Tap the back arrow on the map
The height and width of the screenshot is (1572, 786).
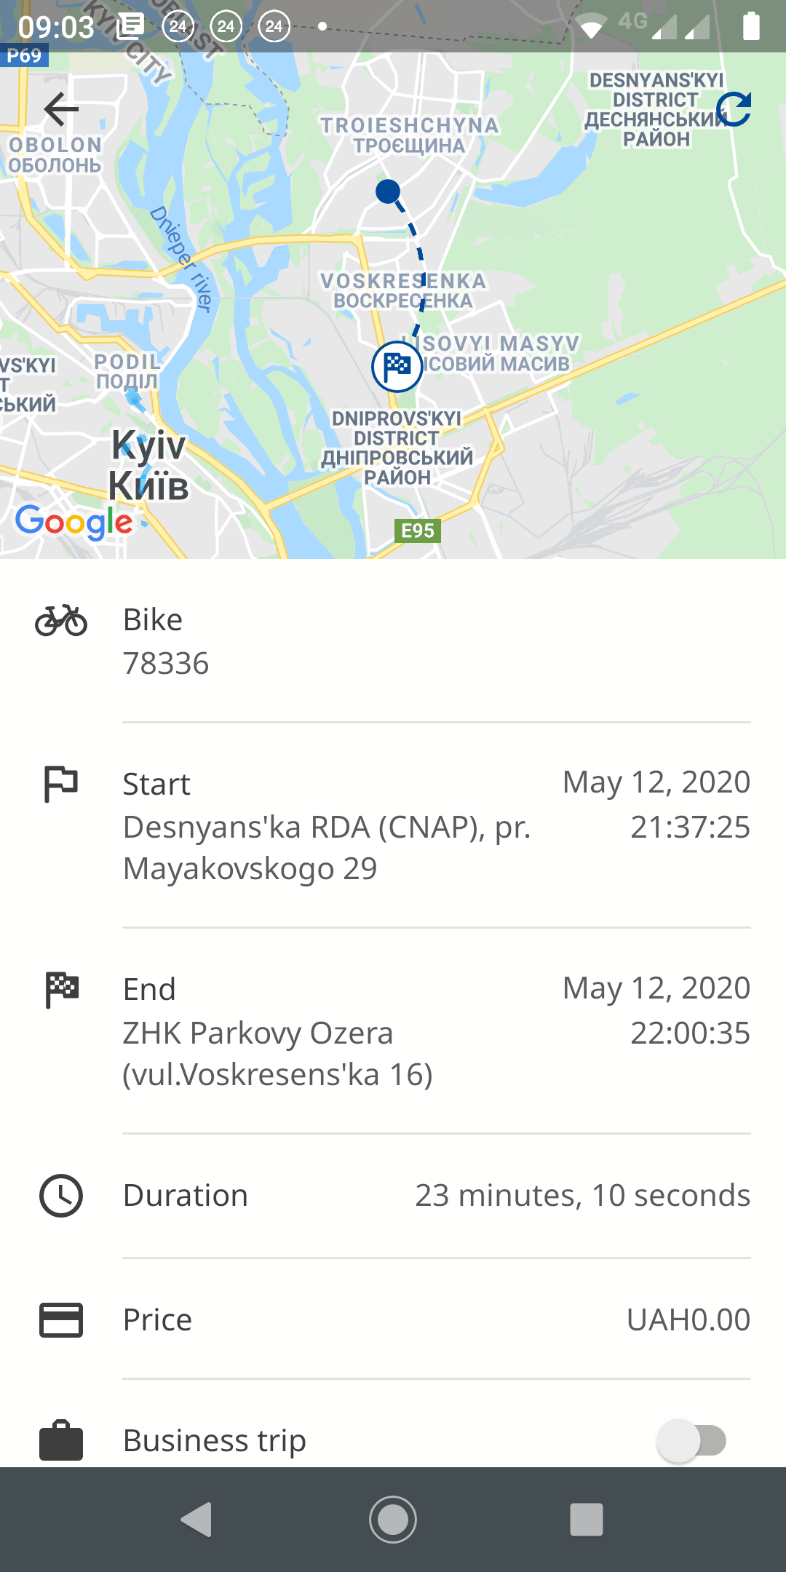[x=61, y=110]
